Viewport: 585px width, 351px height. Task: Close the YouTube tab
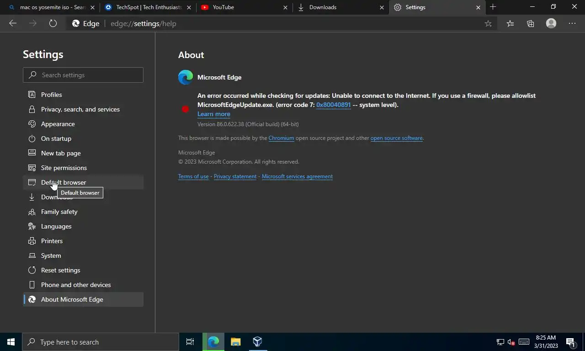tap(286, 7)
